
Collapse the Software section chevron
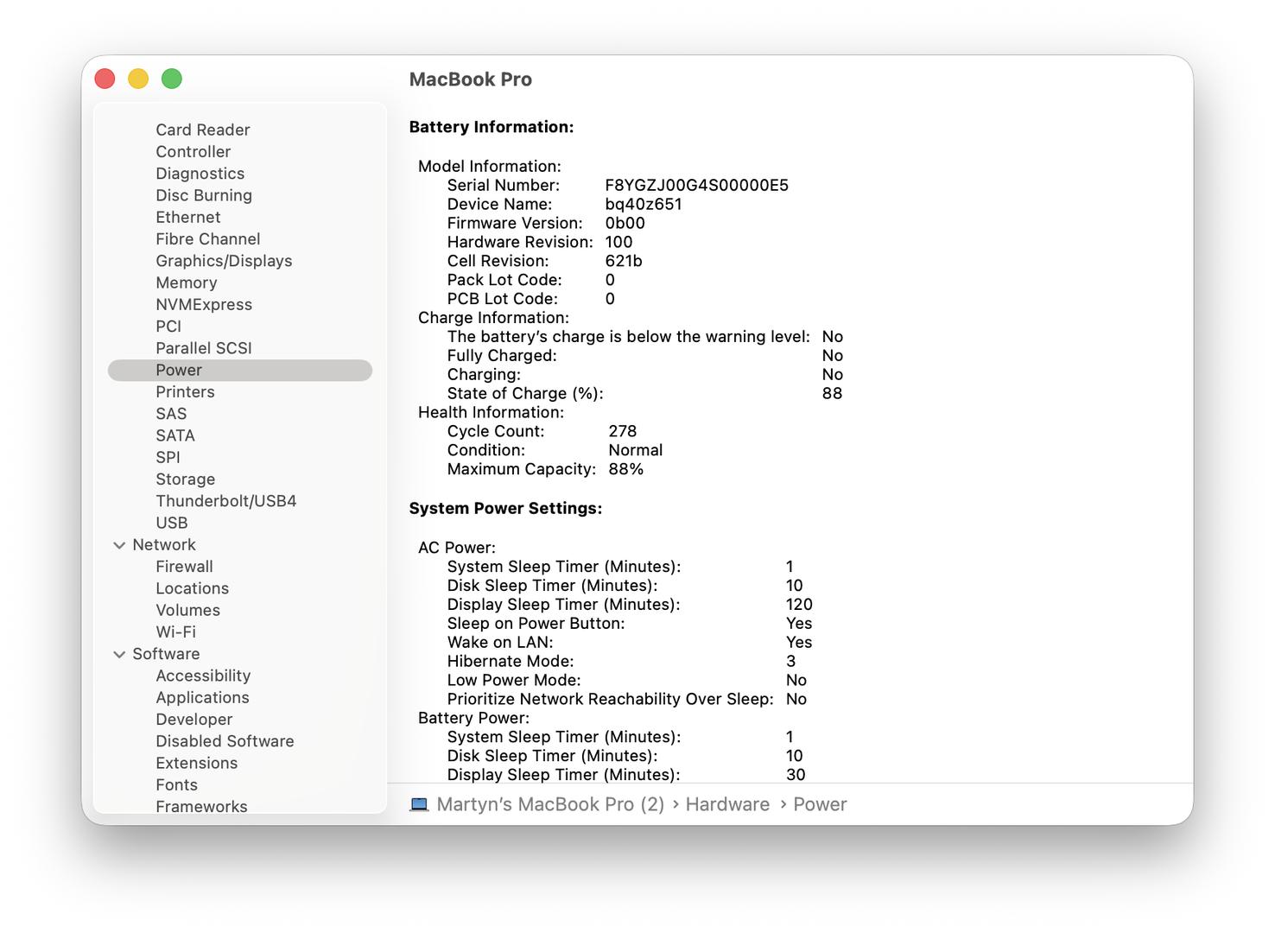point(119,654)
